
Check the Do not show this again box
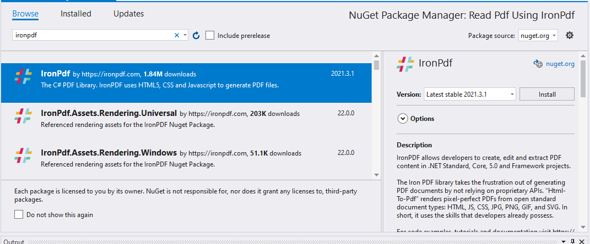pyautogui.click(x=19, y=215)
